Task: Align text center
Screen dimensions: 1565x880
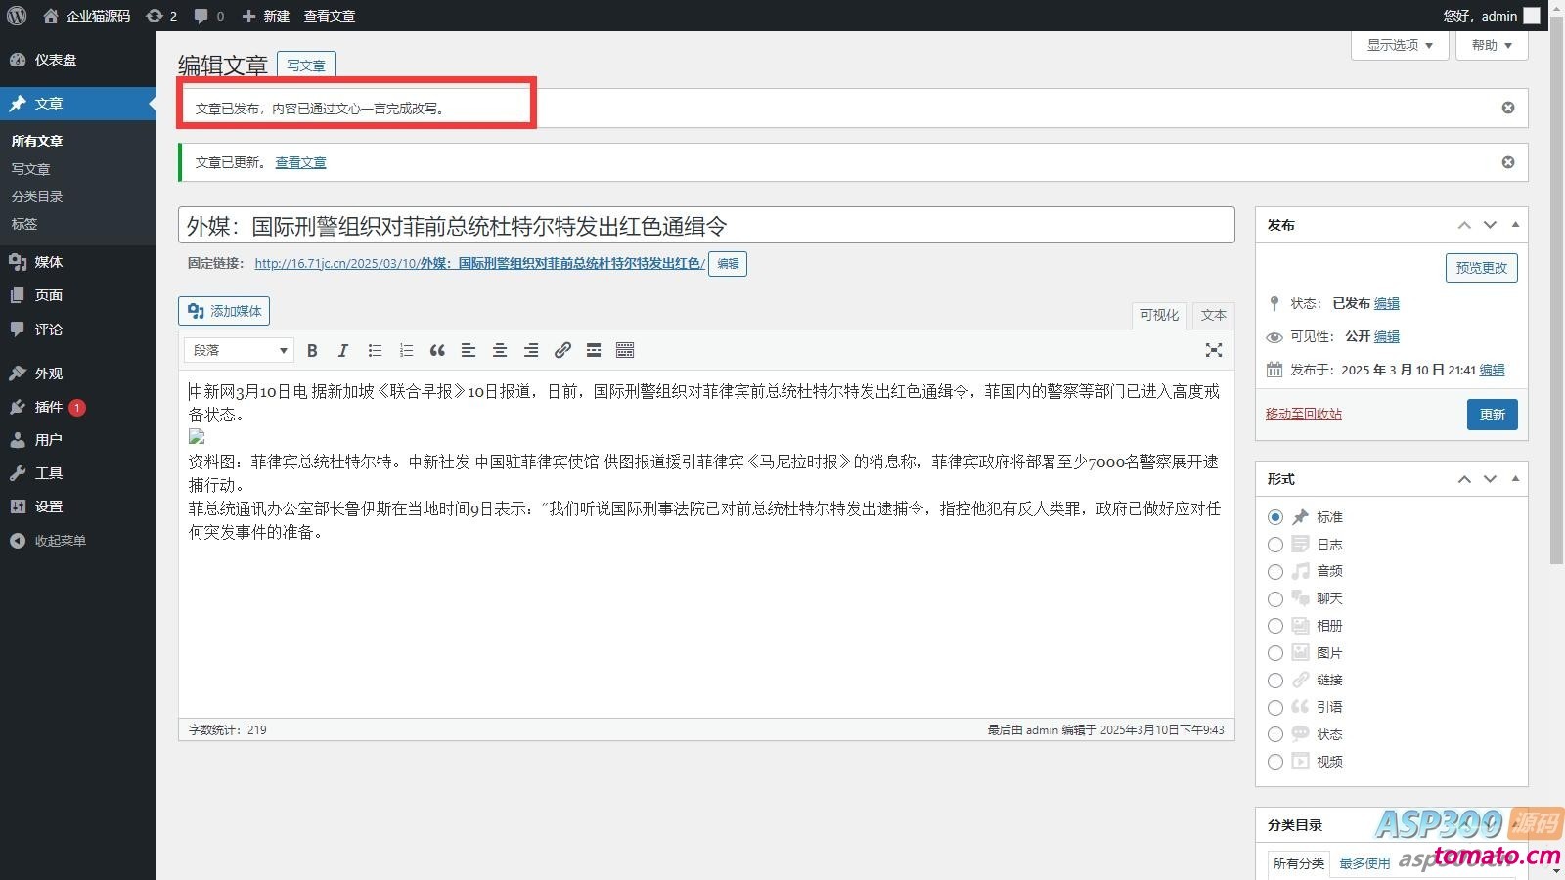Action: click(x=500, y=350)
